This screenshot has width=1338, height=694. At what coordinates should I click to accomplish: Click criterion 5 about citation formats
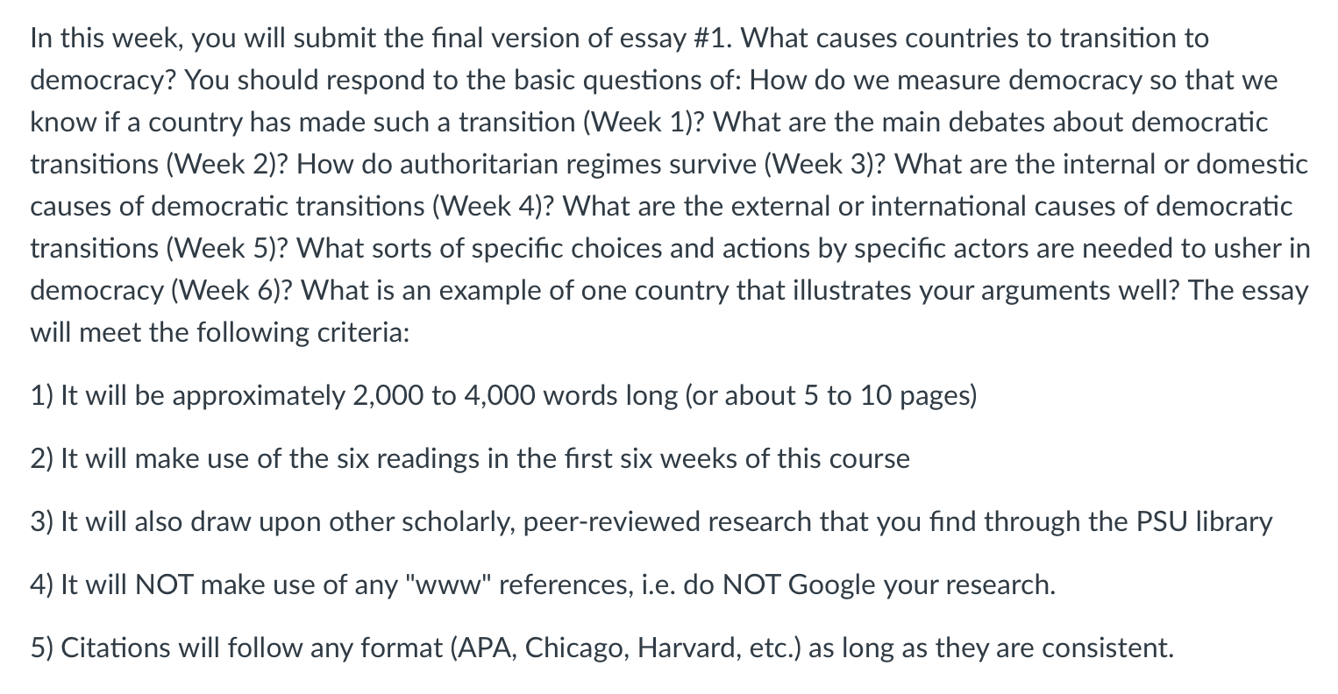pos(601,648)
